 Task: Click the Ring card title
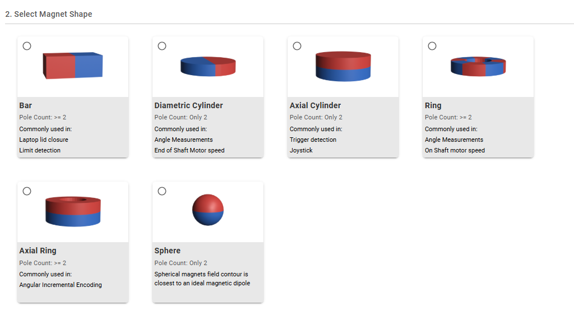pyautogui.click(x=433, y=105)
